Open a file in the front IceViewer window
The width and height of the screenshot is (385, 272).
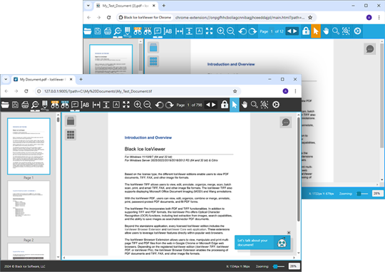(x=5, y=105)
